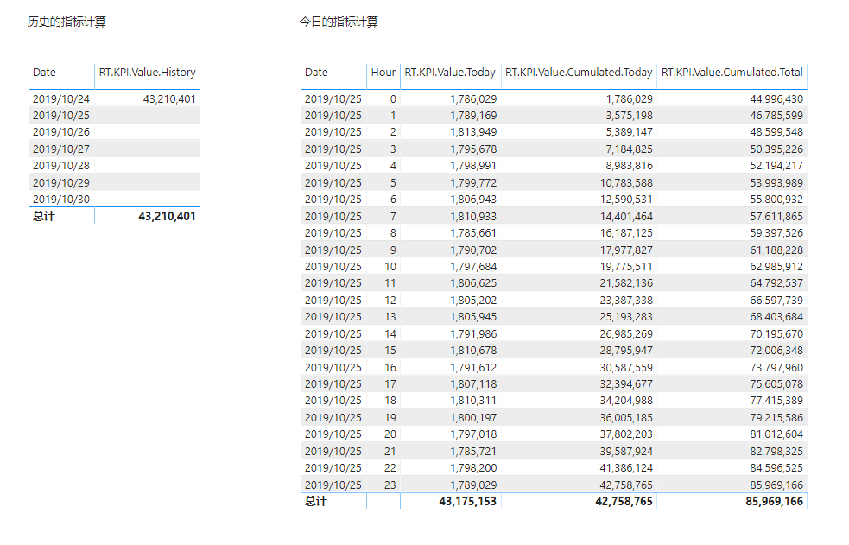Select total value 81,012,604
The image size is (849, 545).
pos(776,434)
